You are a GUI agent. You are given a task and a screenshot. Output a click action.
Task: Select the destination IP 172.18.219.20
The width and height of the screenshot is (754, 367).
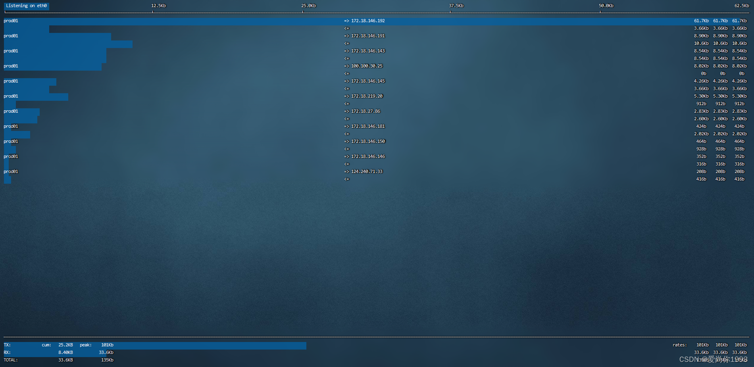pyautogui.click(x=367, y=96)
